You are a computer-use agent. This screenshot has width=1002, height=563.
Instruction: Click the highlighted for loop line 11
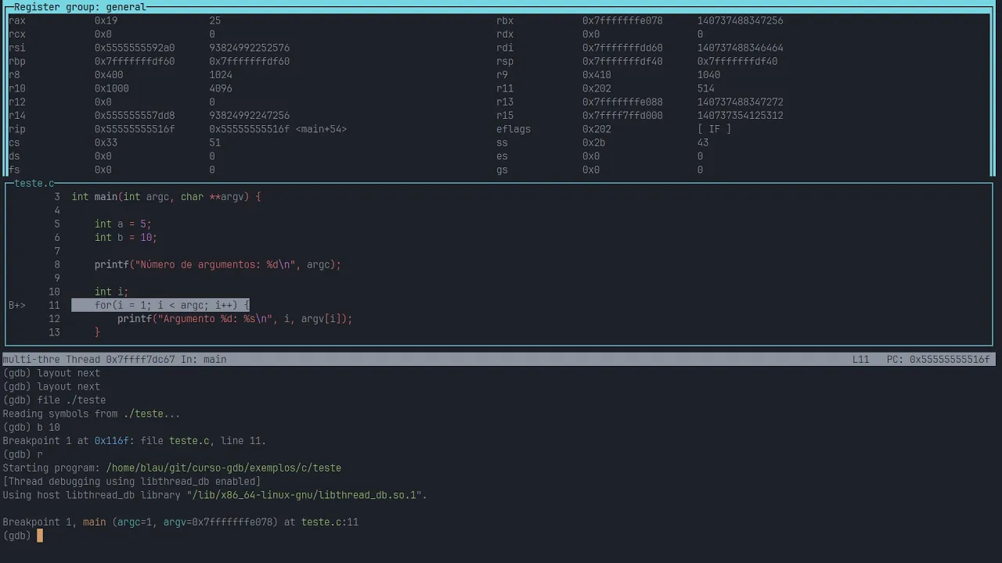point(160,305)
